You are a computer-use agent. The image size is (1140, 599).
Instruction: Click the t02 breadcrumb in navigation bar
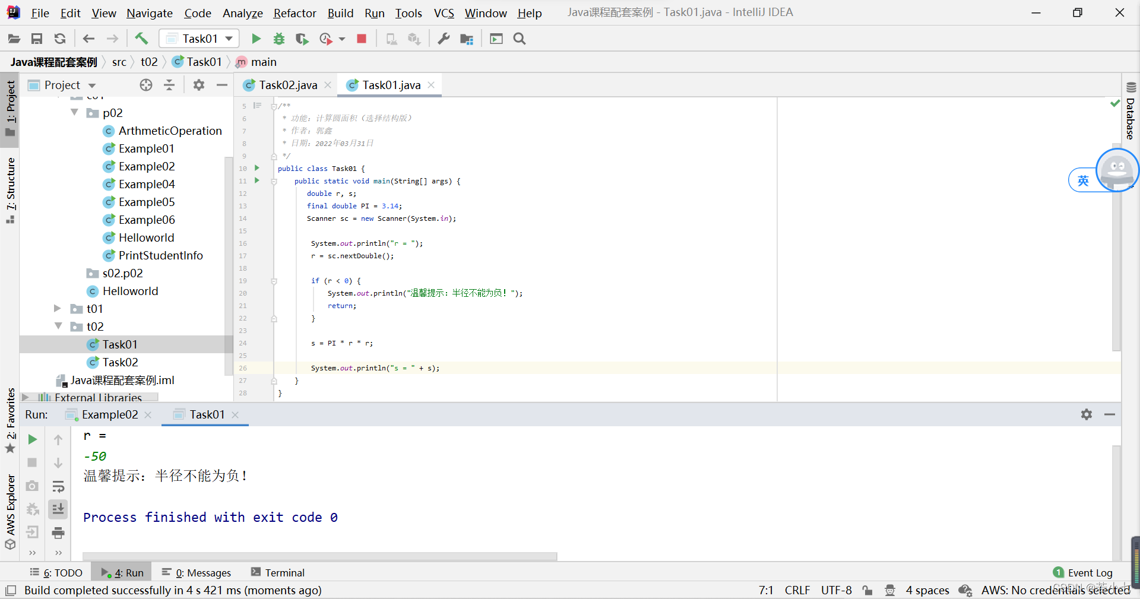click(149, 62)
